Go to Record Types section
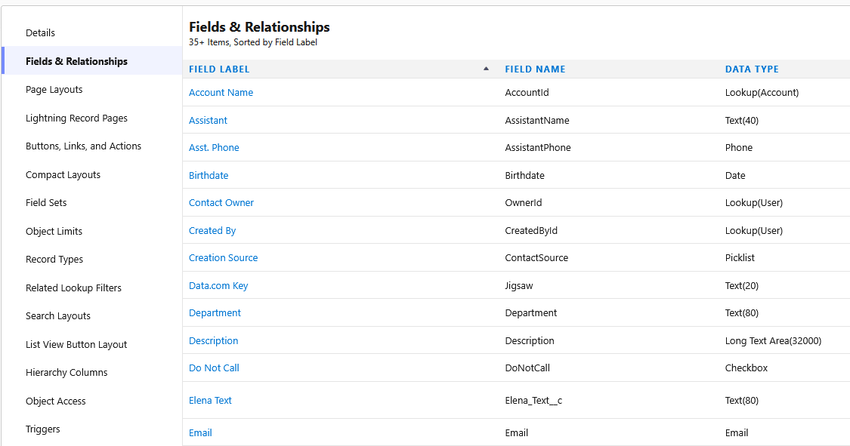The height and width of the screenshot is (446, 850). pyautogui.click(x=54, y=260)
